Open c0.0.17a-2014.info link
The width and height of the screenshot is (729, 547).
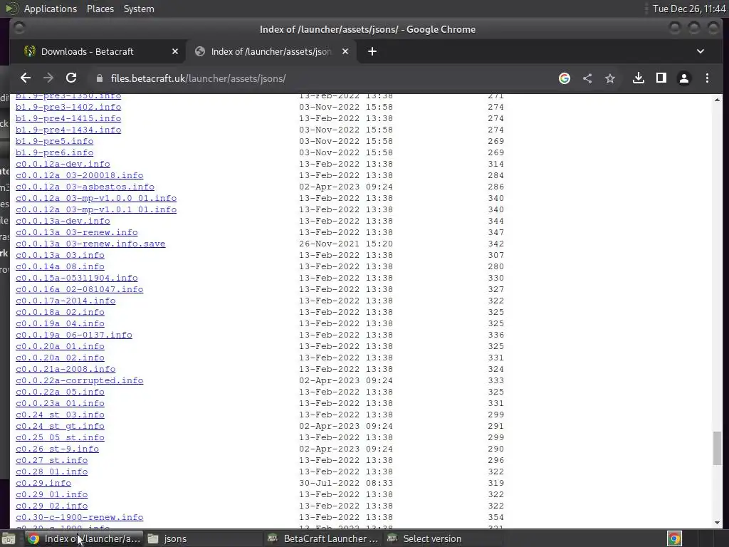click(65, 301)
